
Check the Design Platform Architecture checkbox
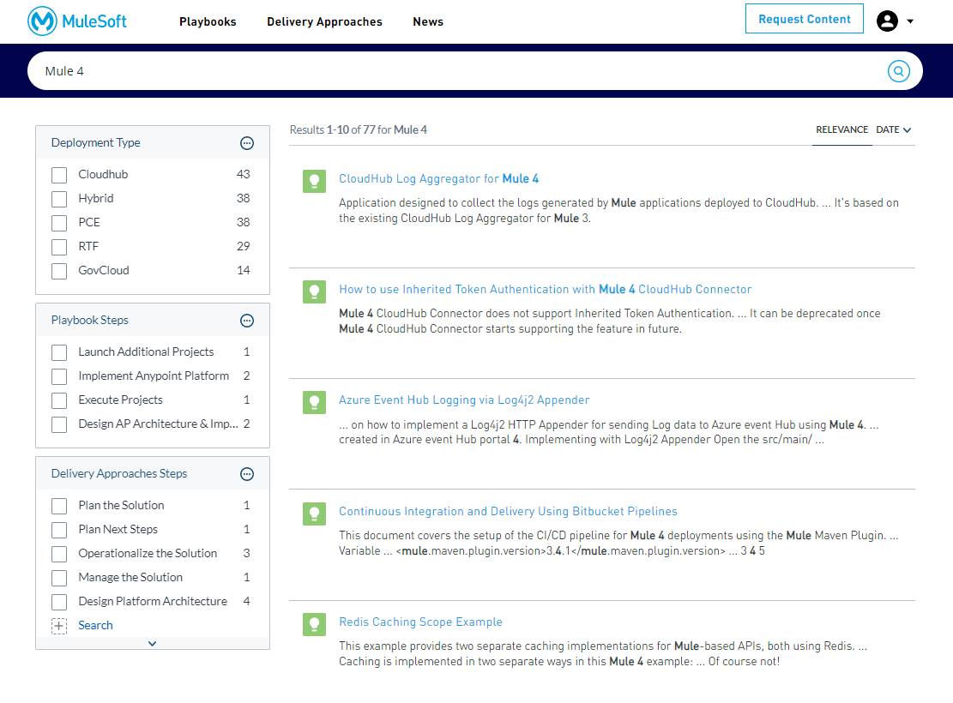tap(59, 602)
